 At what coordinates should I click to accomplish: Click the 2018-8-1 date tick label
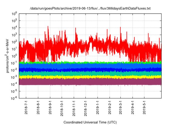coord(38,107)
